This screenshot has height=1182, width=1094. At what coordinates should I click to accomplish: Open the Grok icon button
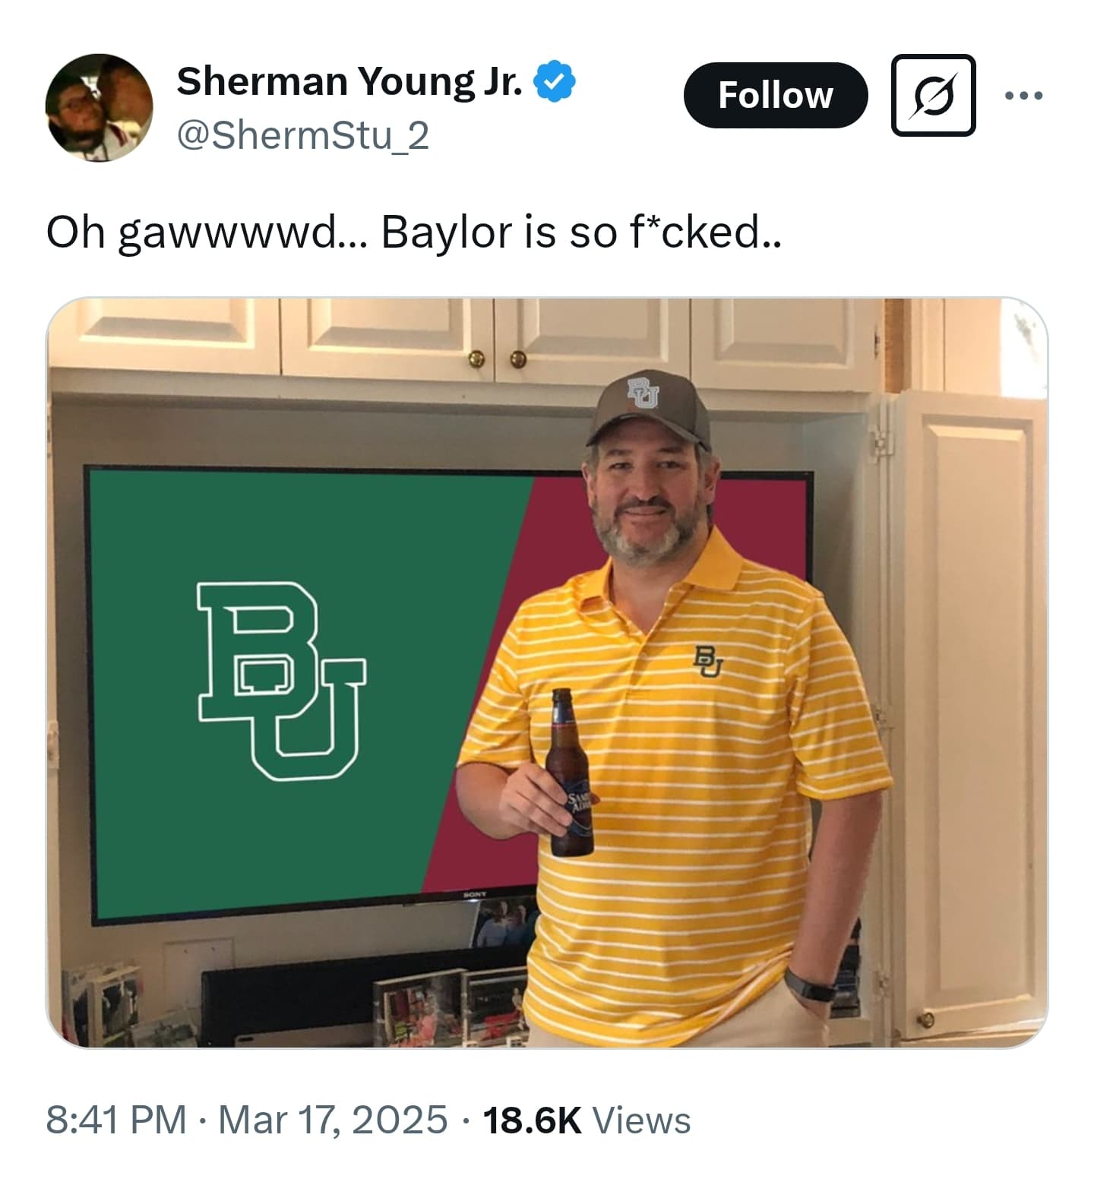point(932,96)
